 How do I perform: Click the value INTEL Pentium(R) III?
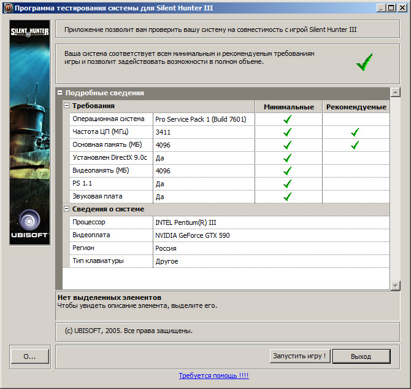click(x=186, y=222)
